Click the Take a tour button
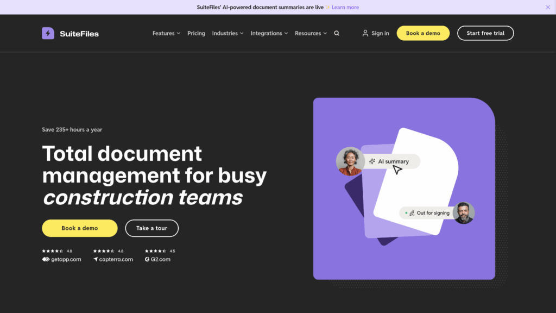This screenshot has height=313, width=556. (152, 228)
